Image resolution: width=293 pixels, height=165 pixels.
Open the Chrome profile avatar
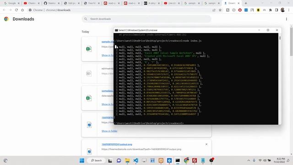pyautogui.click(x=283, y=10)
